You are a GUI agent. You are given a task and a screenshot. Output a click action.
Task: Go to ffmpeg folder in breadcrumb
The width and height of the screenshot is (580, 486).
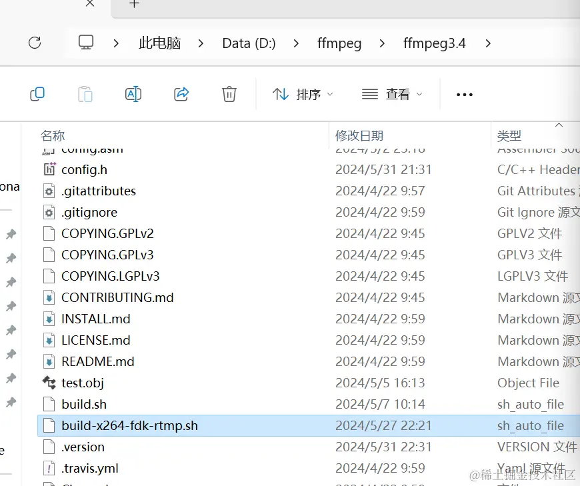click(339, 43)
